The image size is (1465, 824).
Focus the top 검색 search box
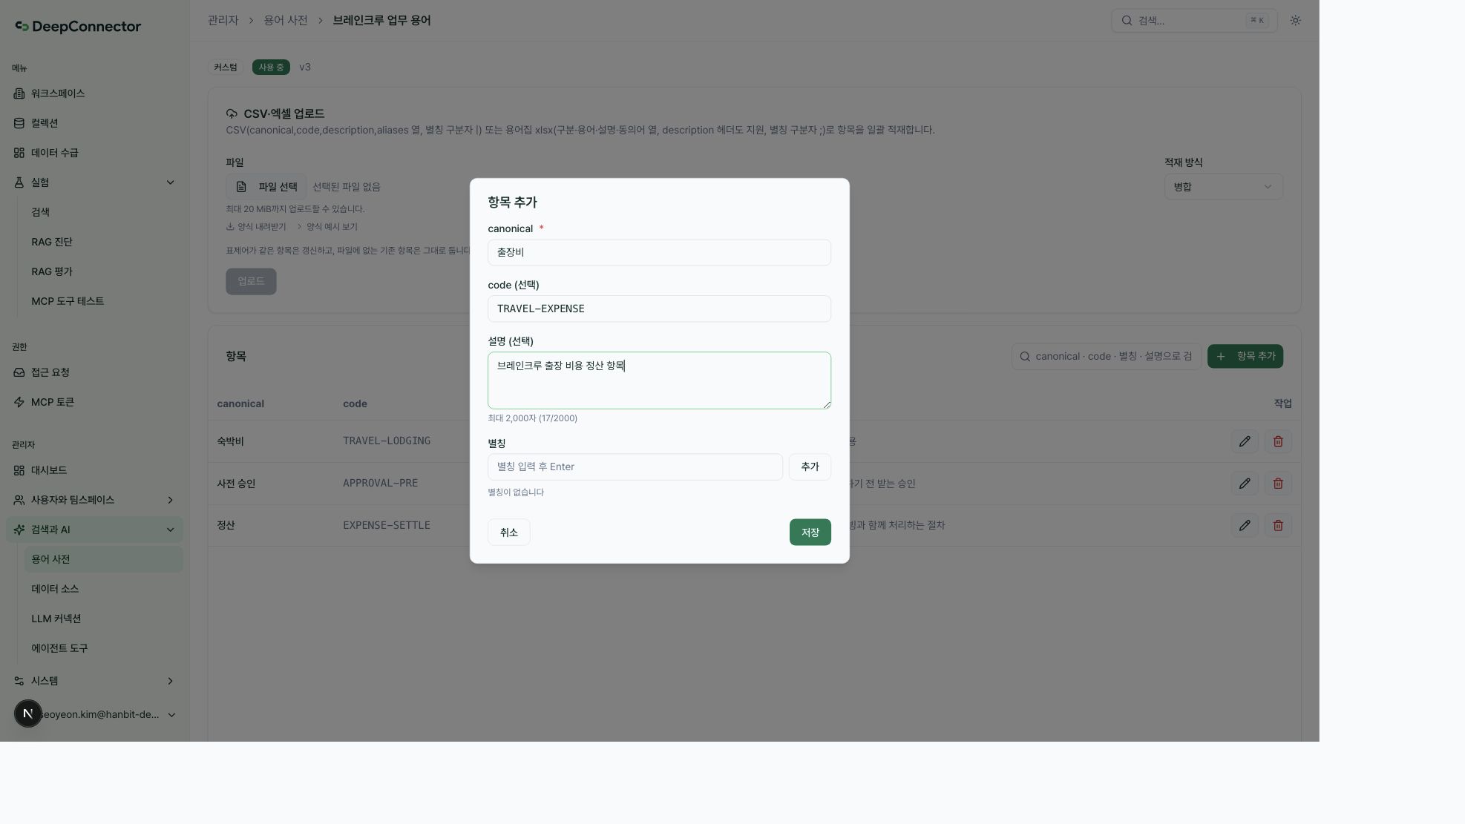tap(1194, 21)
